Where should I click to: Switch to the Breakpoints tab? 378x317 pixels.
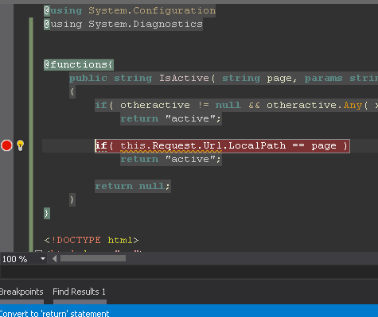(21, 292)
